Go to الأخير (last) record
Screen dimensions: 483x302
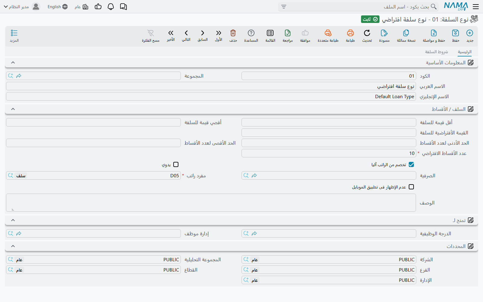(171, 33)
